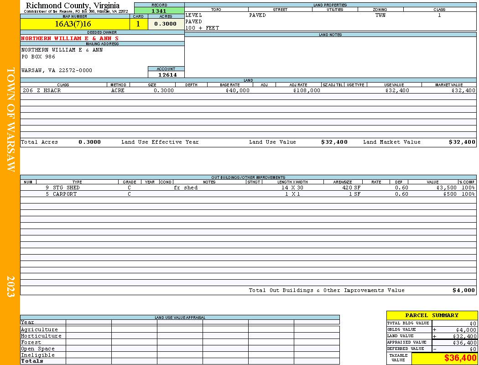Click land method value ACRE
The width and height of the screenshot is (479, 365).
118,90
